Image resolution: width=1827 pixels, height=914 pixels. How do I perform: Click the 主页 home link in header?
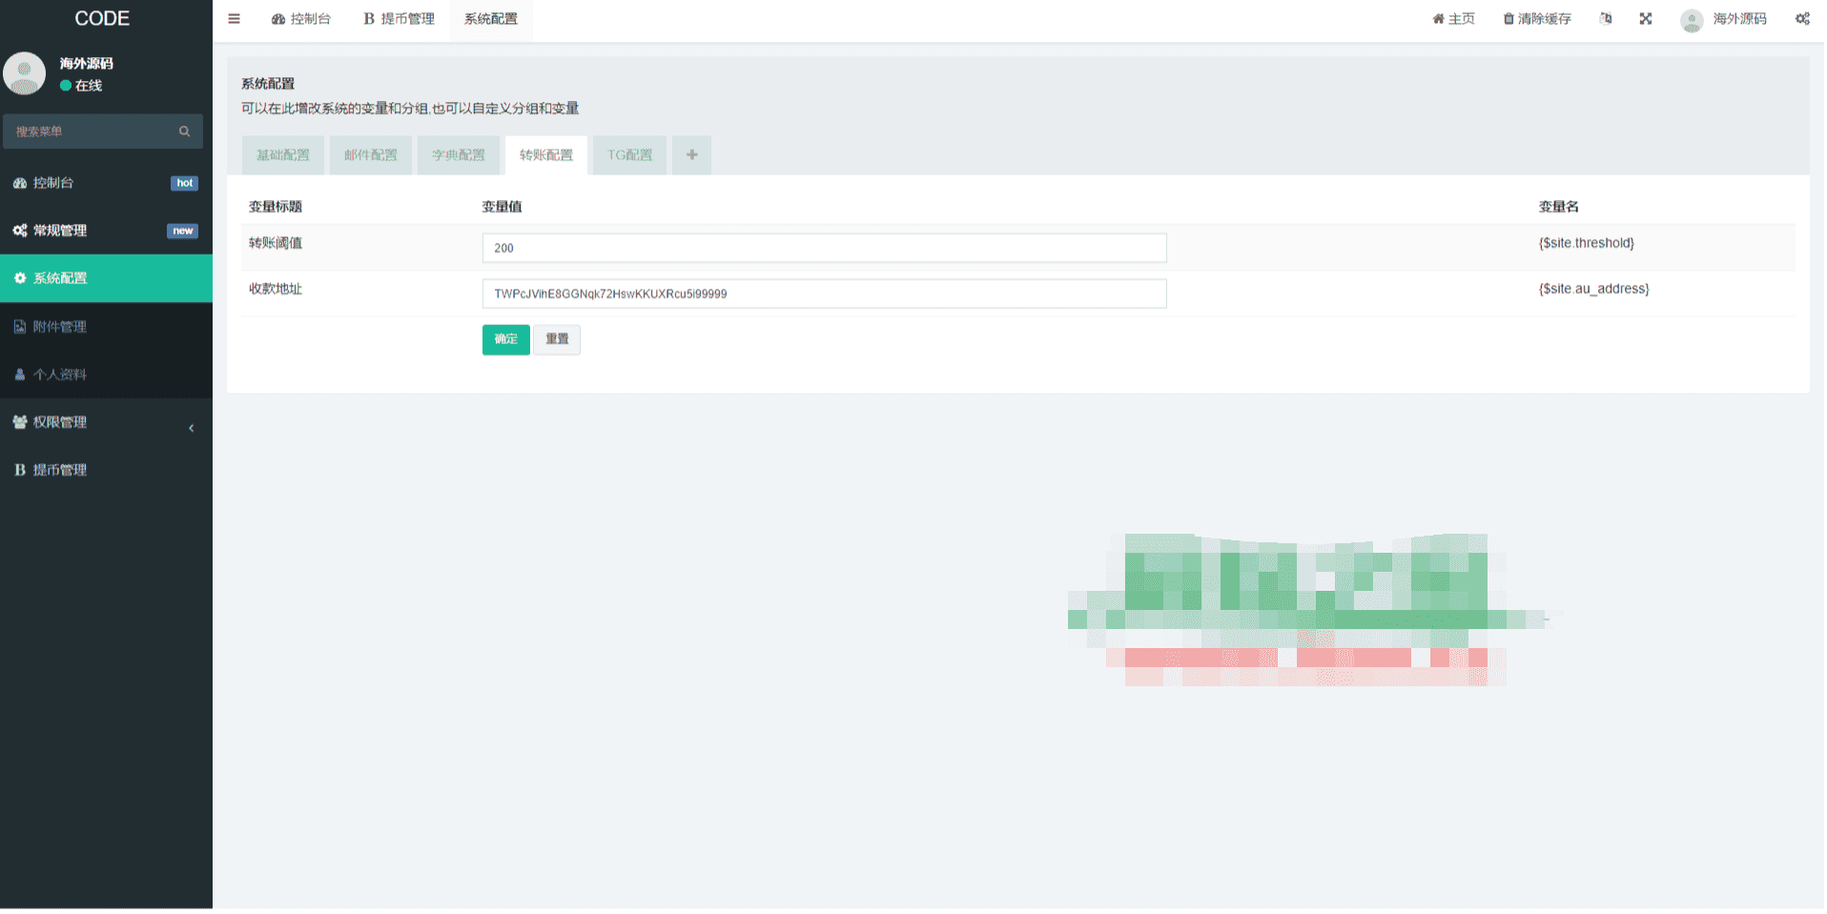pos(1453,19)
